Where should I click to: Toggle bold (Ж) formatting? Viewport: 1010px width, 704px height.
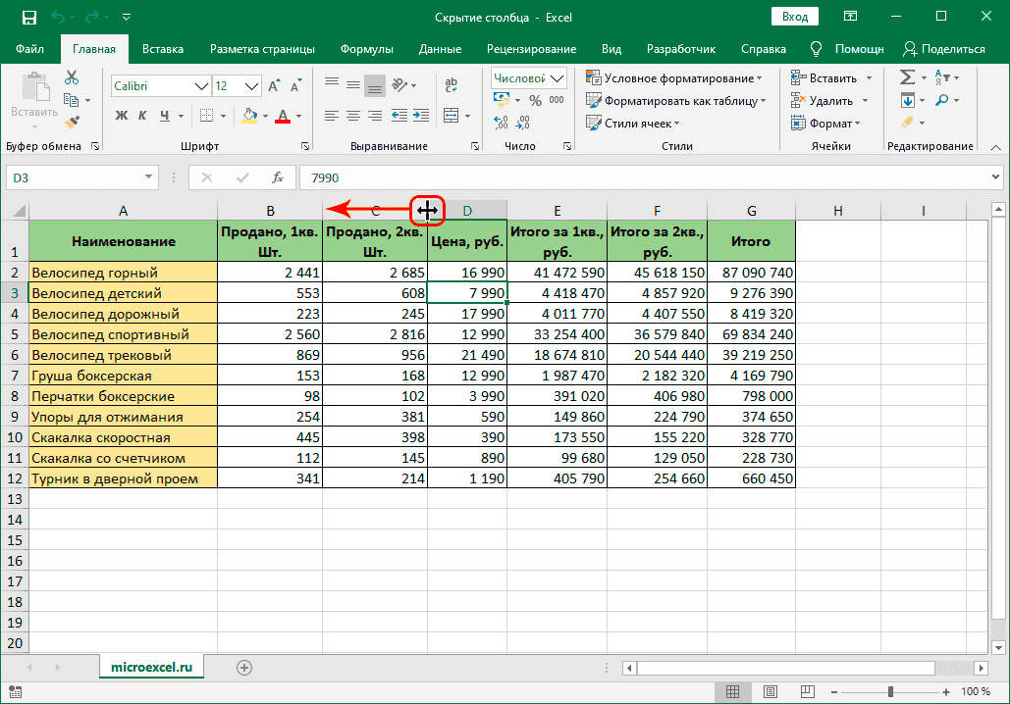pos(122,116)
